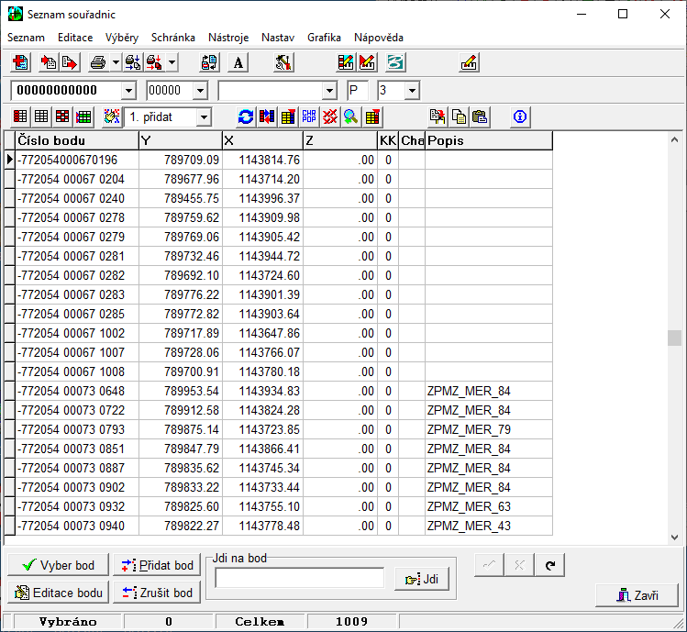Open the 00000 combo box dropdown

(x=200, y=91)
